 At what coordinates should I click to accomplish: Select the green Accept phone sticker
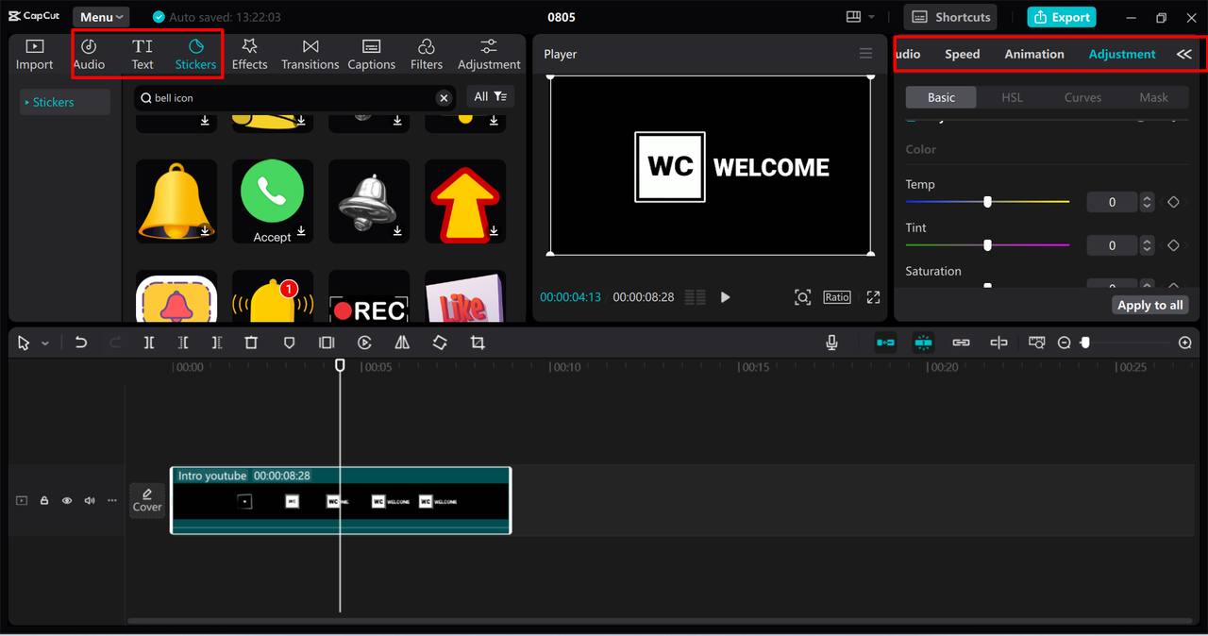[x=273, y=201]
